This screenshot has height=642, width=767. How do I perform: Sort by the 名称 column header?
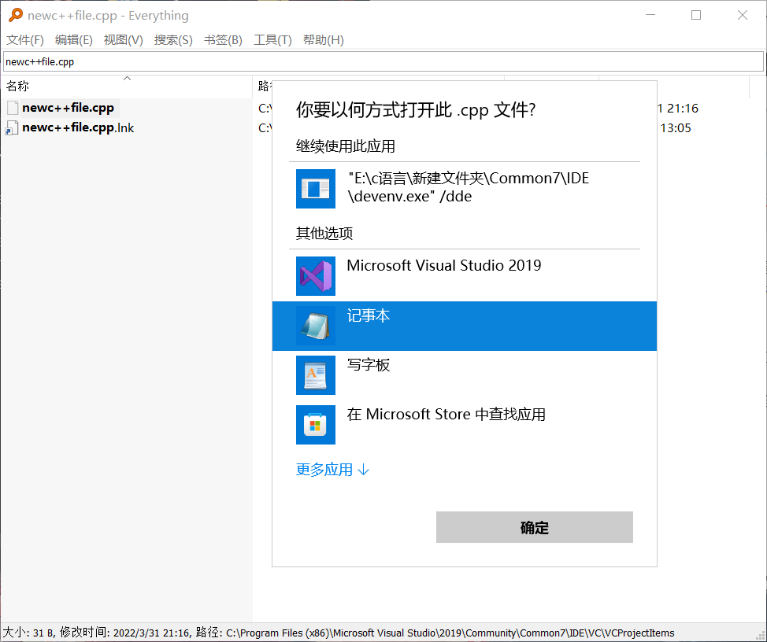[x=126, y=87]
